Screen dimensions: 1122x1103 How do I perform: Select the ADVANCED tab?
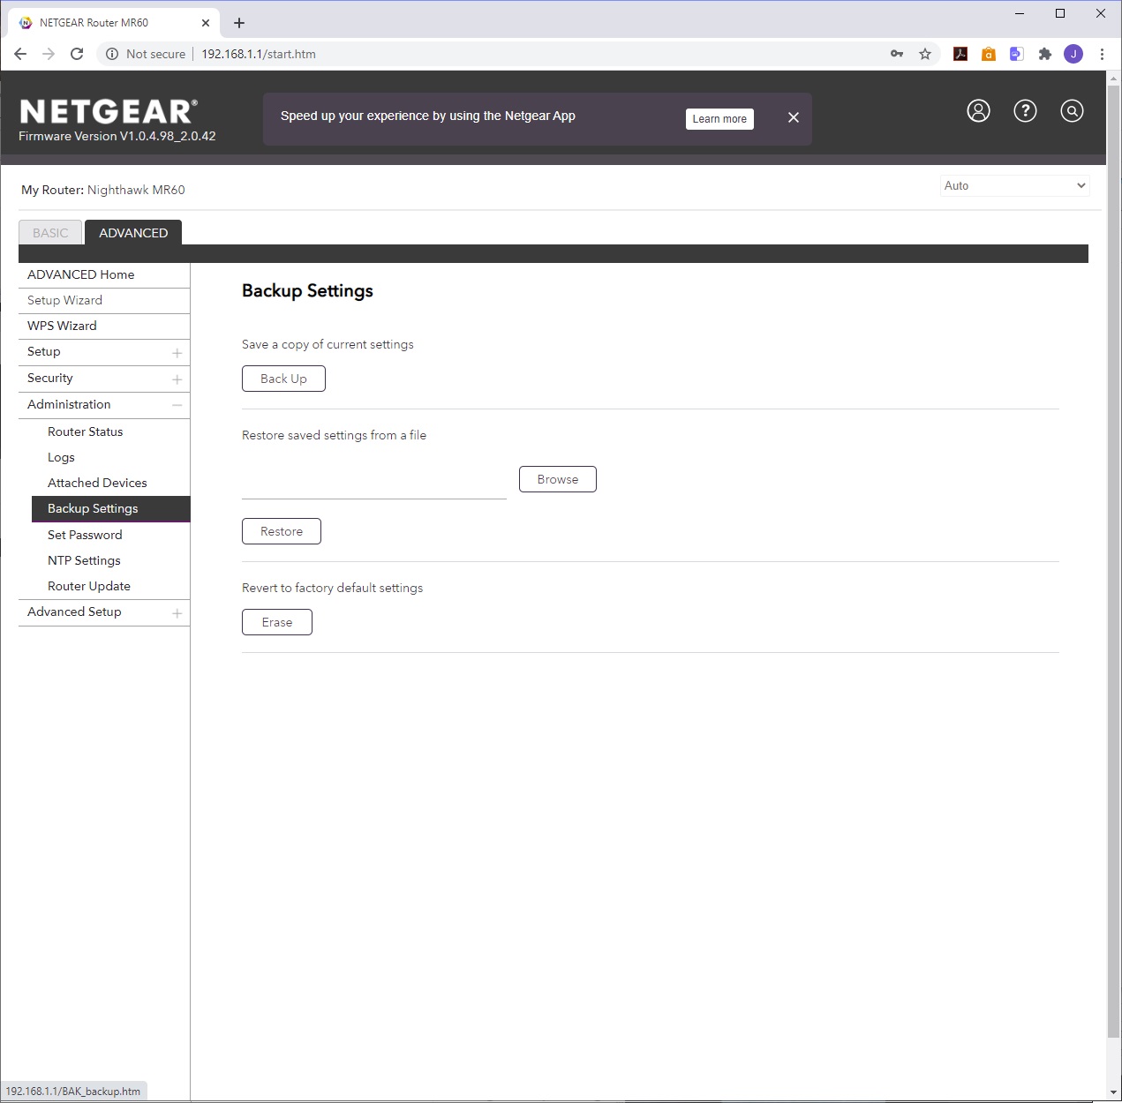[x=133, y=233]
